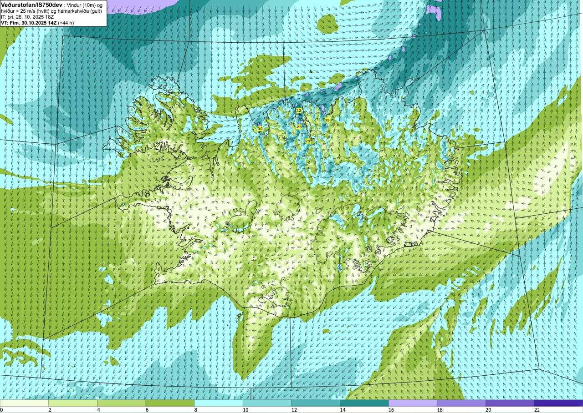
Task: Click the legend scale number "2"
Action: (50, 410)
